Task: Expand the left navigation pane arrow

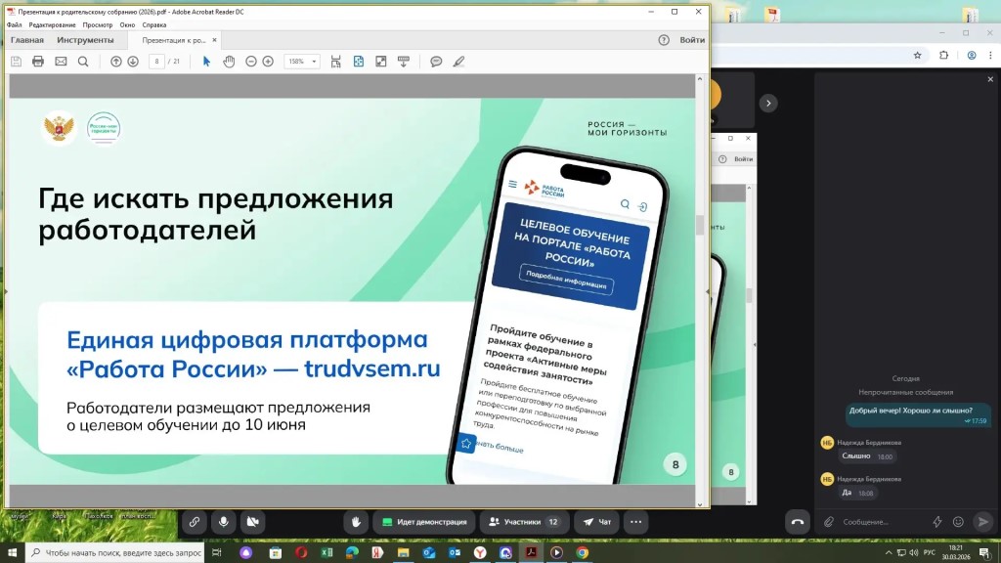Action: 7,291
